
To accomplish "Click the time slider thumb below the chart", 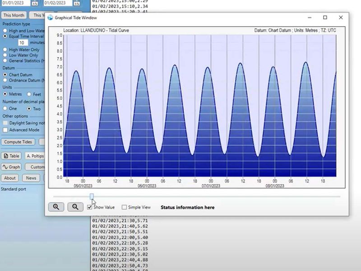I will coord(92,196).
